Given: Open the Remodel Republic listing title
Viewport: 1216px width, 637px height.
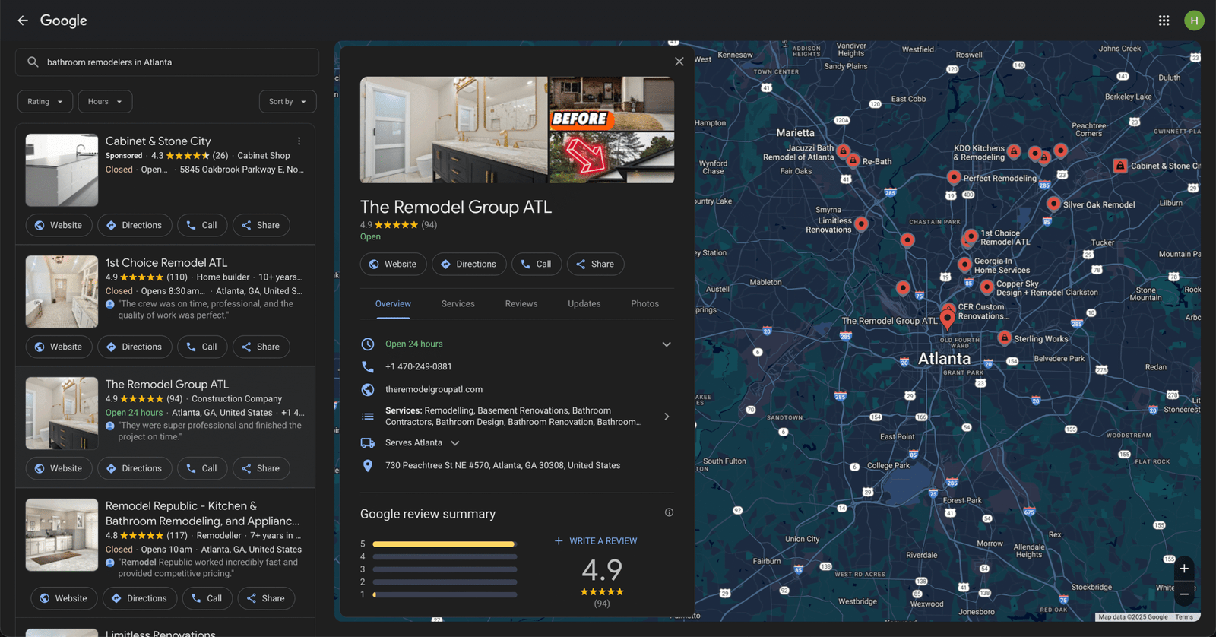Looking at the screenshot, I should point(203,513).
